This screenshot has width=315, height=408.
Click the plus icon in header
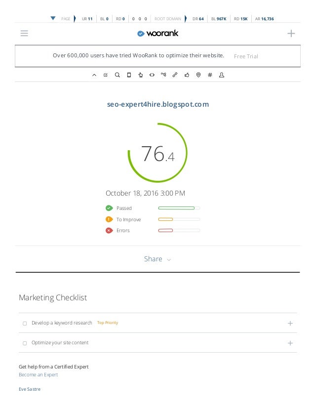coord(291,33)
